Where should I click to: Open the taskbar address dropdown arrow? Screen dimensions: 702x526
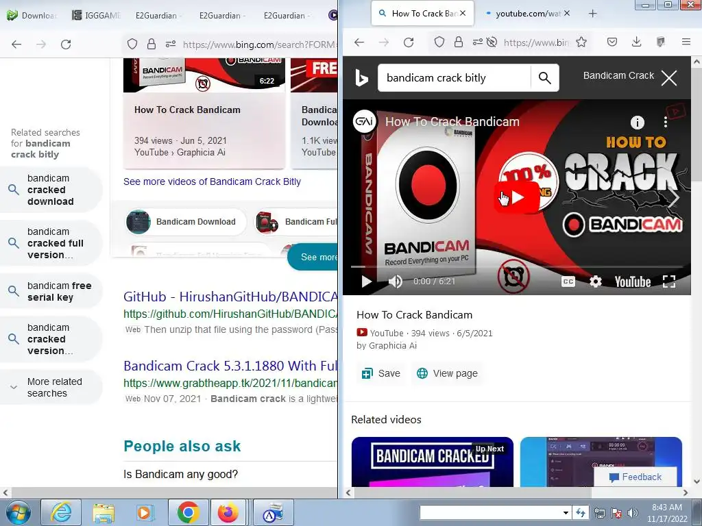(x=566, y=513)
